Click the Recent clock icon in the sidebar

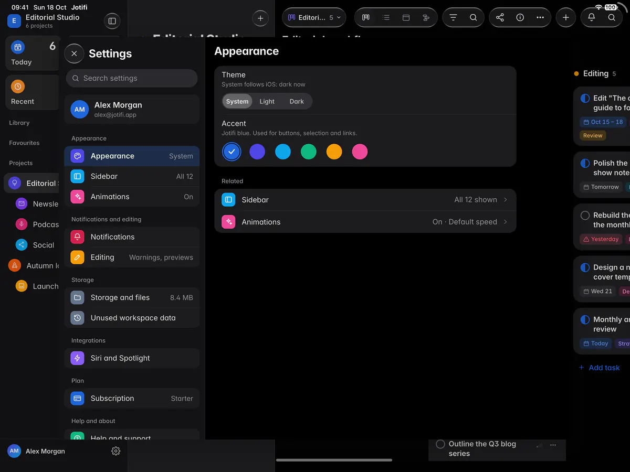click(x=18, y=87)
